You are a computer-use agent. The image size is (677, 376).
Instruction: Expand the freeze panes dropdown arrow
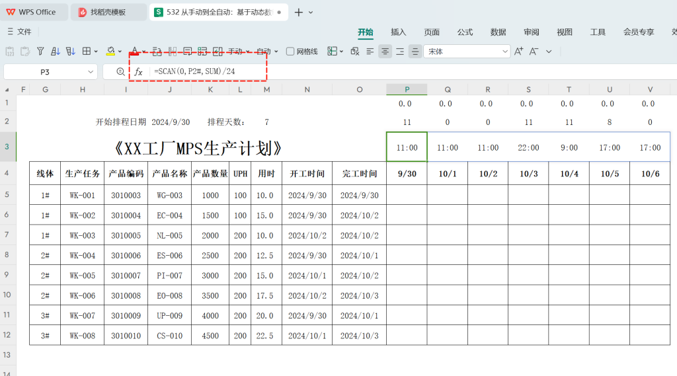[341, 52]
